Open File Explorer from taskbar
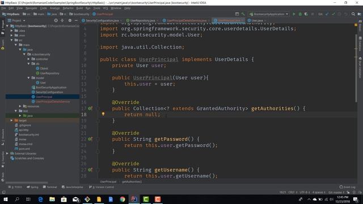The width and height of the screenshot is (363, 204). click(52, 199)
